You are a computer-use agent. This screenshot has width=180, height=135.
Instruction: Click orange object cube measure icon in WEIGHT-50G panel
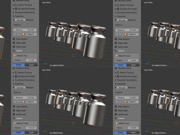tap(126, 102)
